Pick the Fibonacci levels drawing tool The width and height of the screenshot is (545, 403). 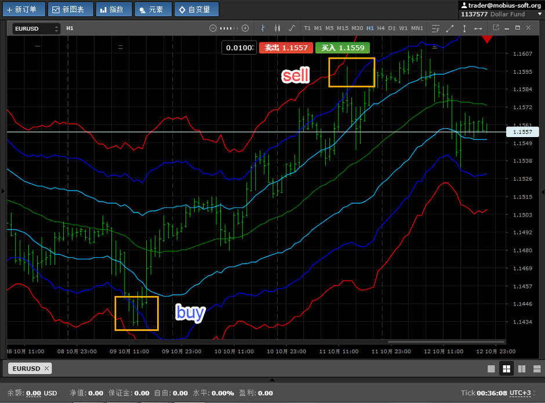click(x=435, y=28)
